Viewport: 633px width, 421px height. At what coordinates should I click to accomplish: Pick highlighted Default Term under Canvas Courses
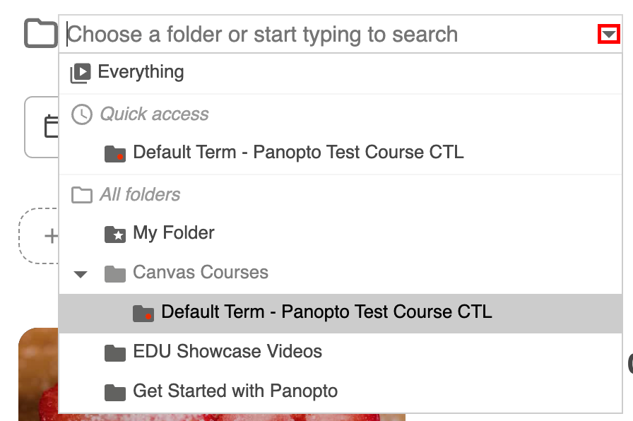coord(326,312)
